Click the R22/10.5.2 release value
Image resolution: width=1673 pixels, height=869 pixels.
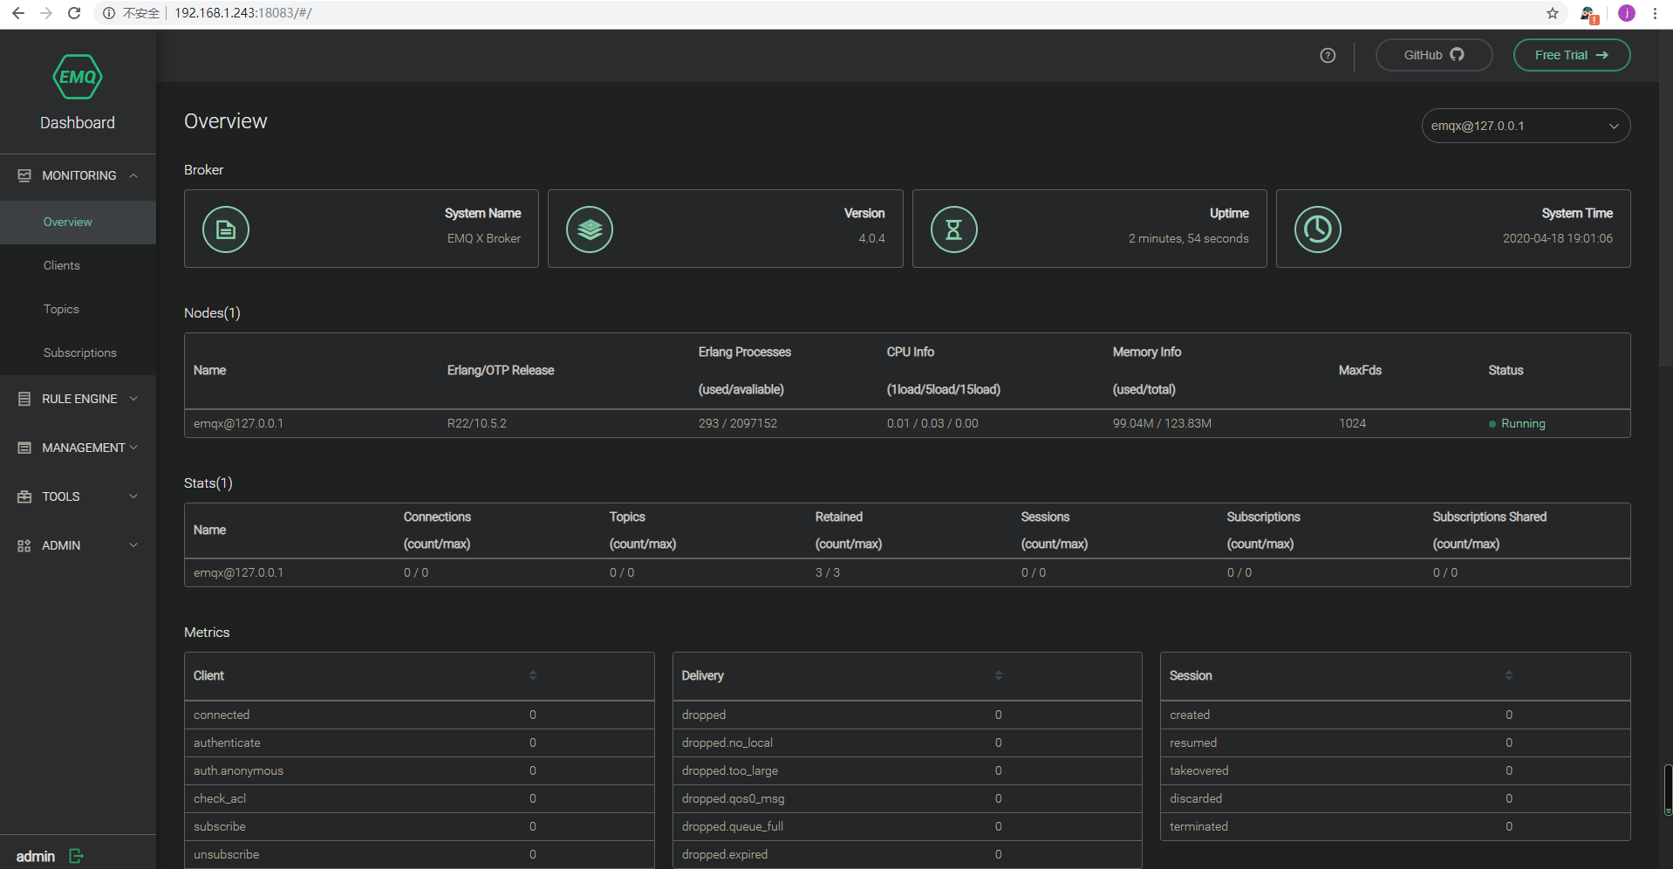tap(477, 423)
